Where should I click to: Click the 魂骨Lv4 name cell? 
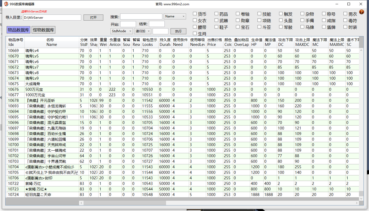pos(52,51)
